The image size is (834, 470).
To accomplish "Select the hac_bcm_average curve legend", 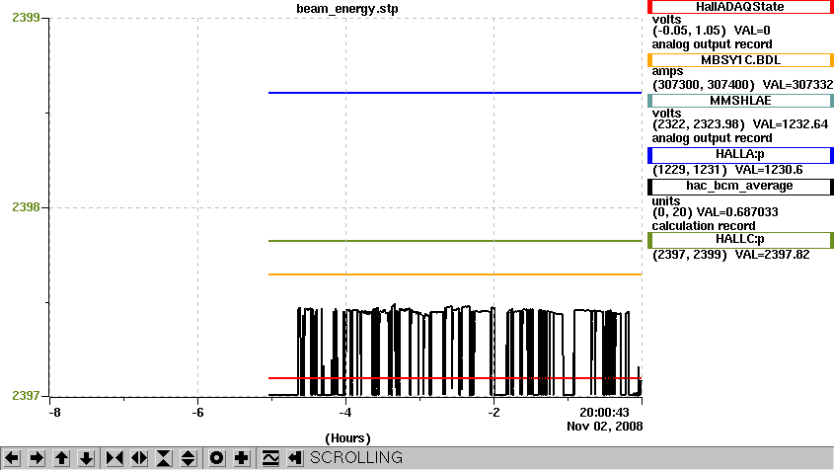I will coord(740,187).
